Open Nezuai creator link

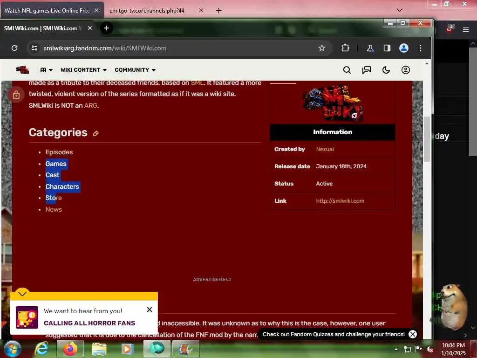pos(325,149)
